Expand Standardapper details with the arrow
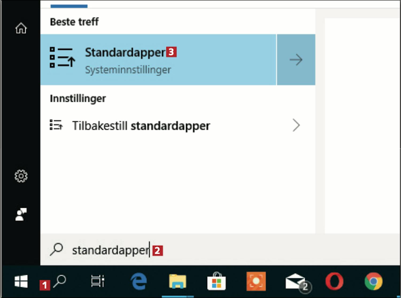This screenshot has height=298, width=401. tap(296, 60)
